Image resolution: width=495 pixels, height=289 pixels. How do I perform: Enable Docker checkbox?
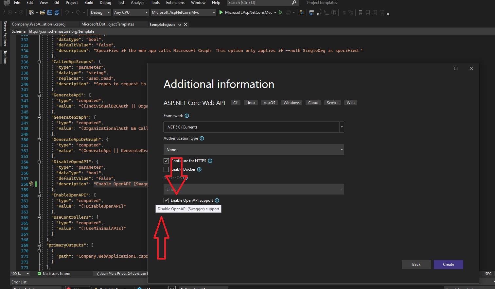(166, 169)
